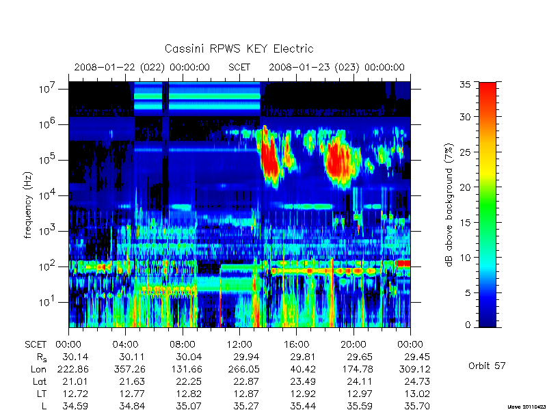Click the 10^5 frequency tick label
This screenshot has height=410, width=547.
pyautogui.click(x=48, y=160)
